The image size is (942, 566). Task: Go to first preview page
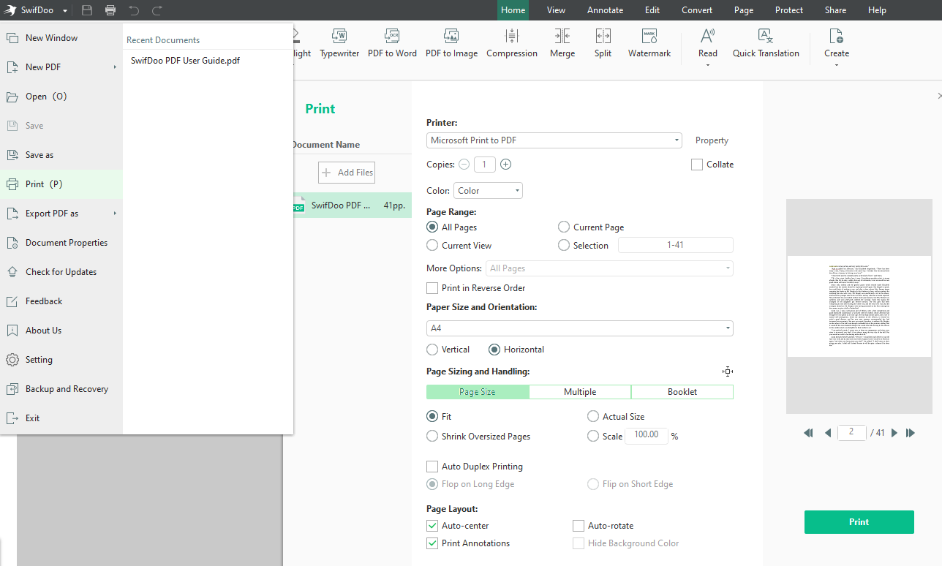(x=808, y=433)
